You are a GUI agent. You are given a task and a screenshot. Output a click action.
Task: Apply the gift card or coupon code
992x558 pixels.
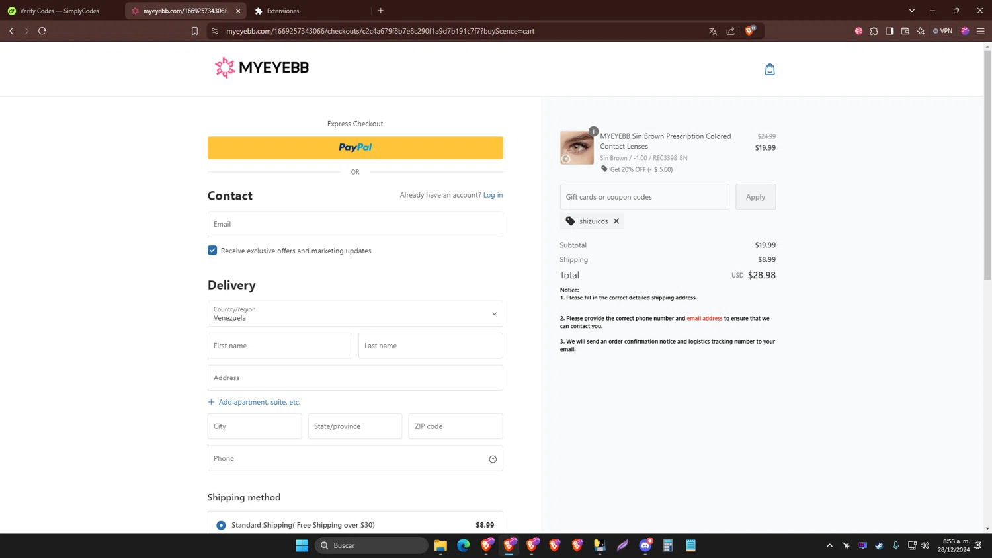pyautogui.click(x=755, y=197)
